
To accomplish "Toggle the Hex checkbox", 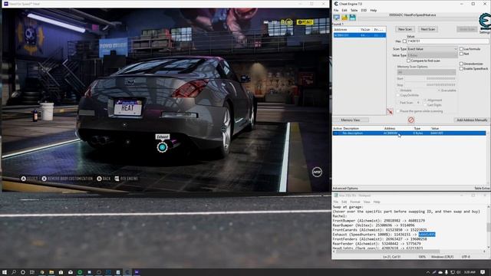I will [x=404, y=41].
